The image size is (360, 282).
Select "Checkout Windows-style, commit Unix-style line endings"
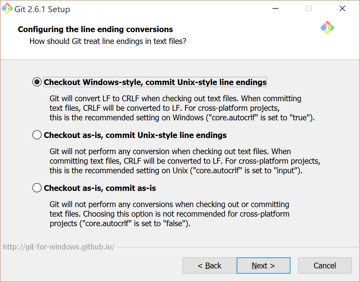coord(37,82)
